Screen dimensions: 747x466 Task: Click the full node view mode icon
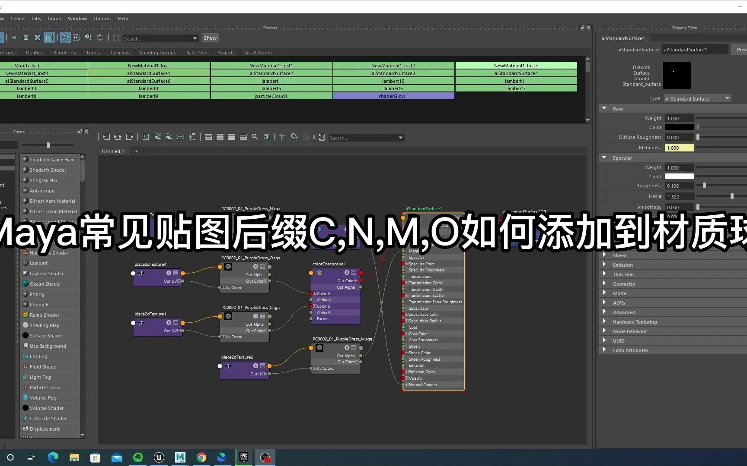tap(232, 137)
